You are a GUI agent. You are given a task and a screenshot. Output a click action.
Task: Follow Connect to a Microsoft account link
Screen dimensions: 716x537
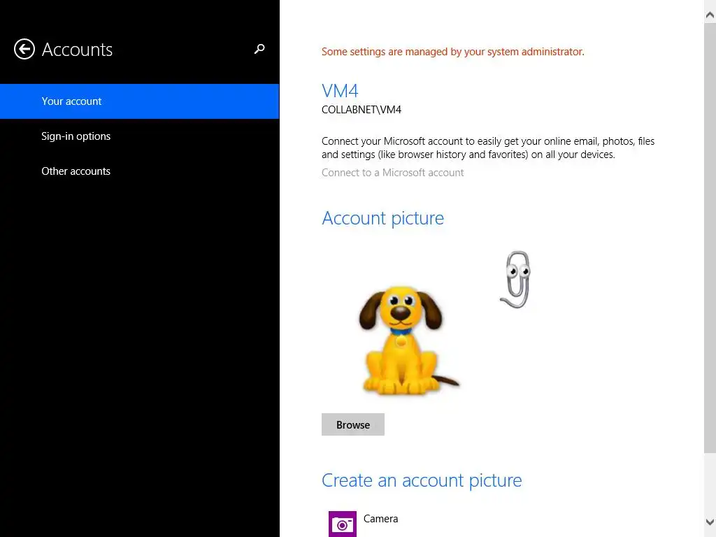(392, 173)
